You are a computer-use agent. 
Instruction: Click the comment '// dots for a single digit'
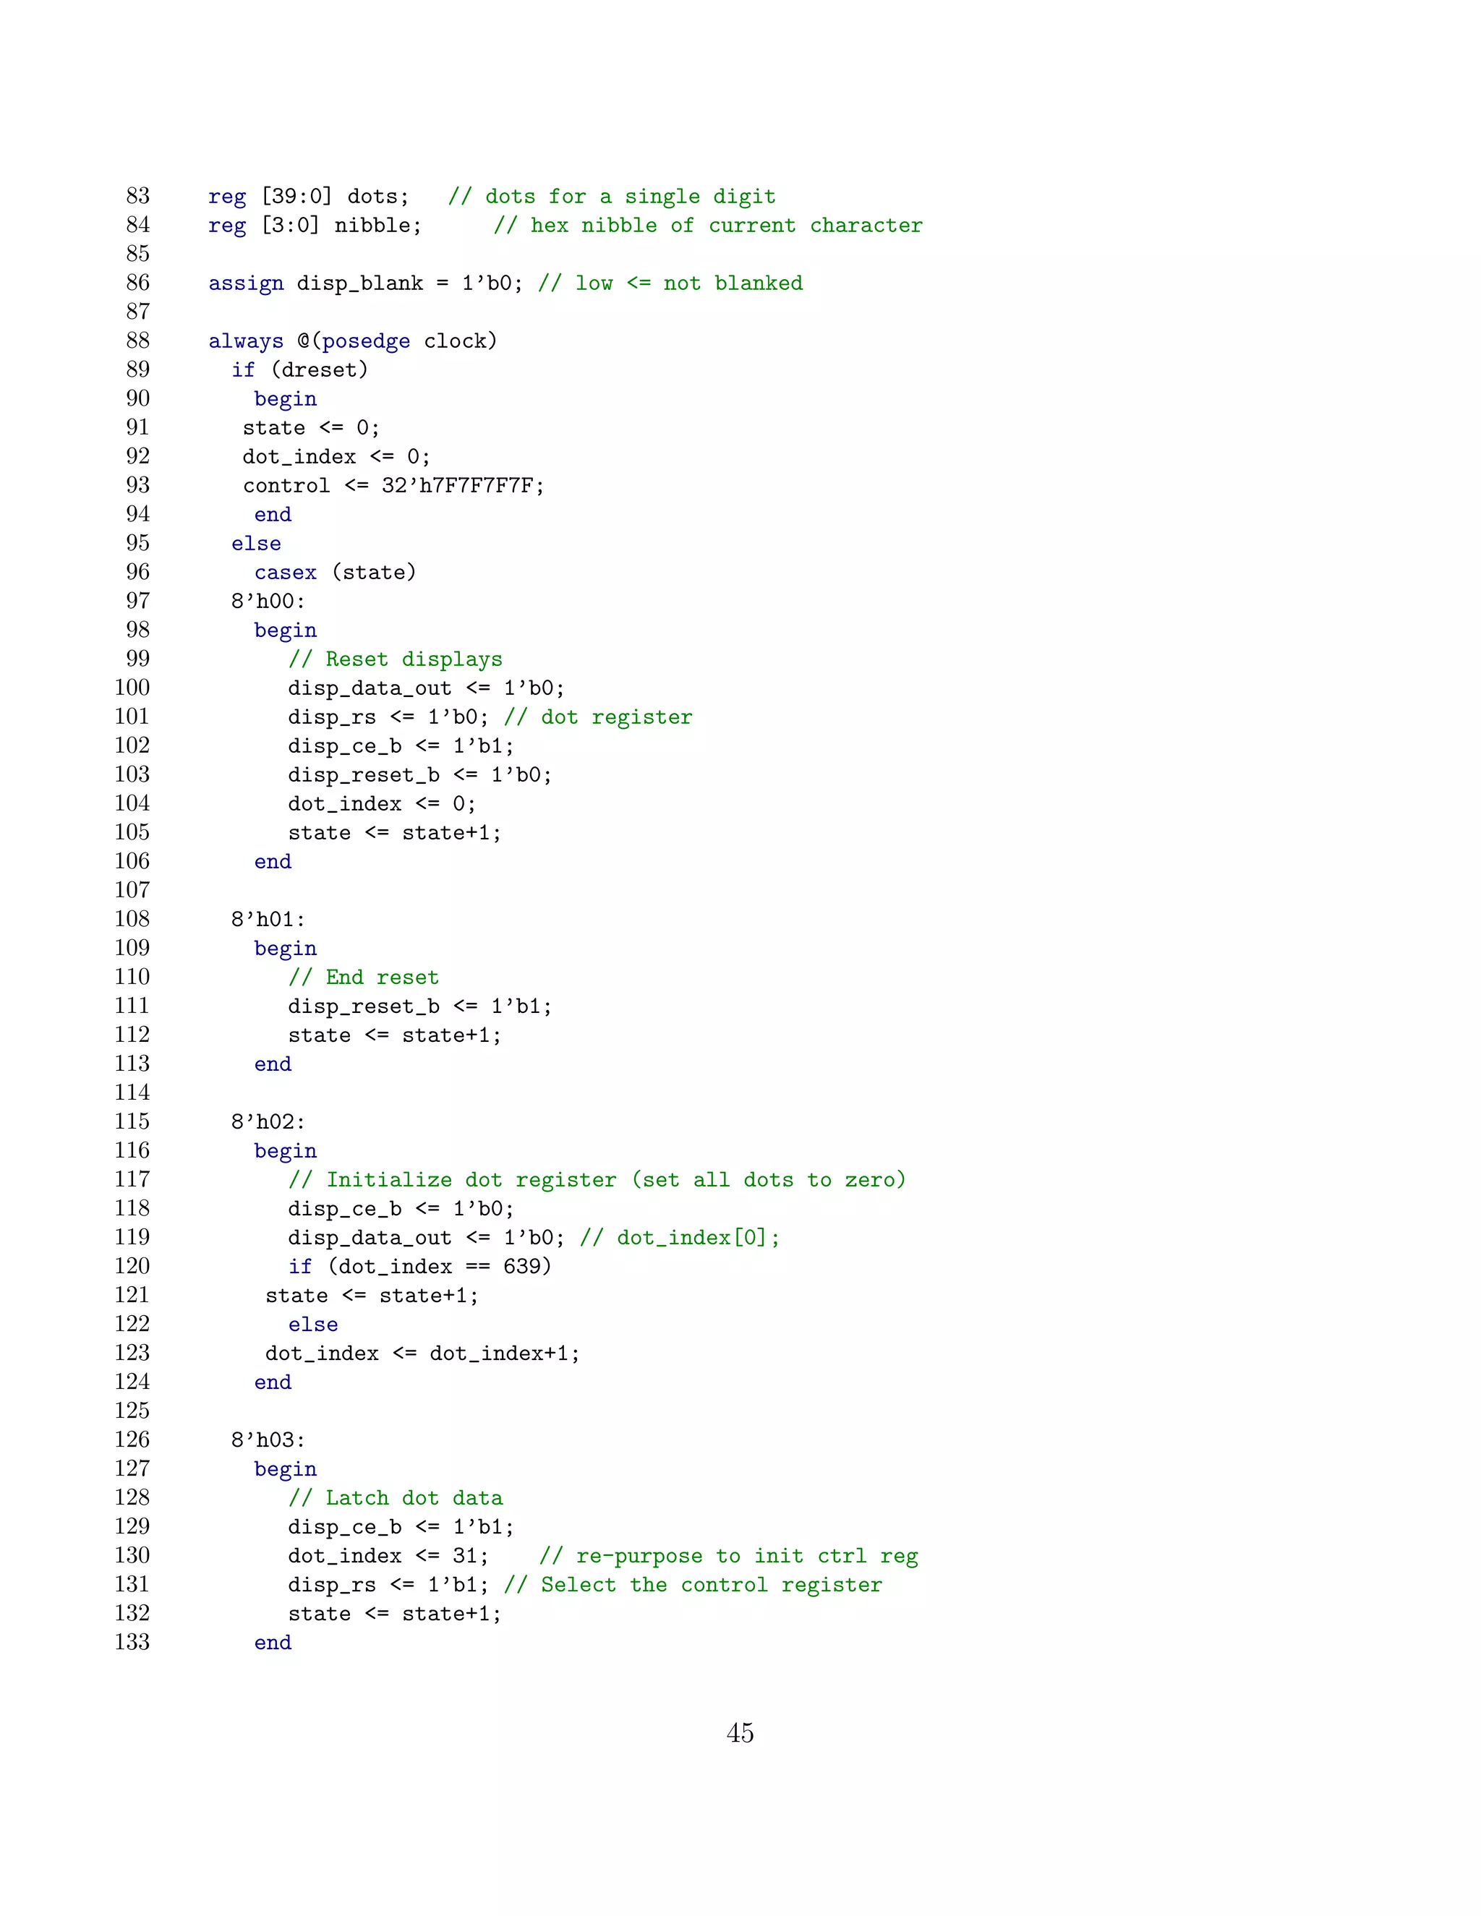(x=612, y=197)
